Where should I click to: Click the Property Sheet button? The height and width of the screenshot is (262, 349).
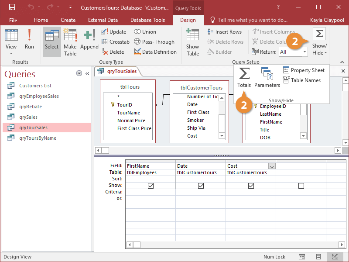304,70
